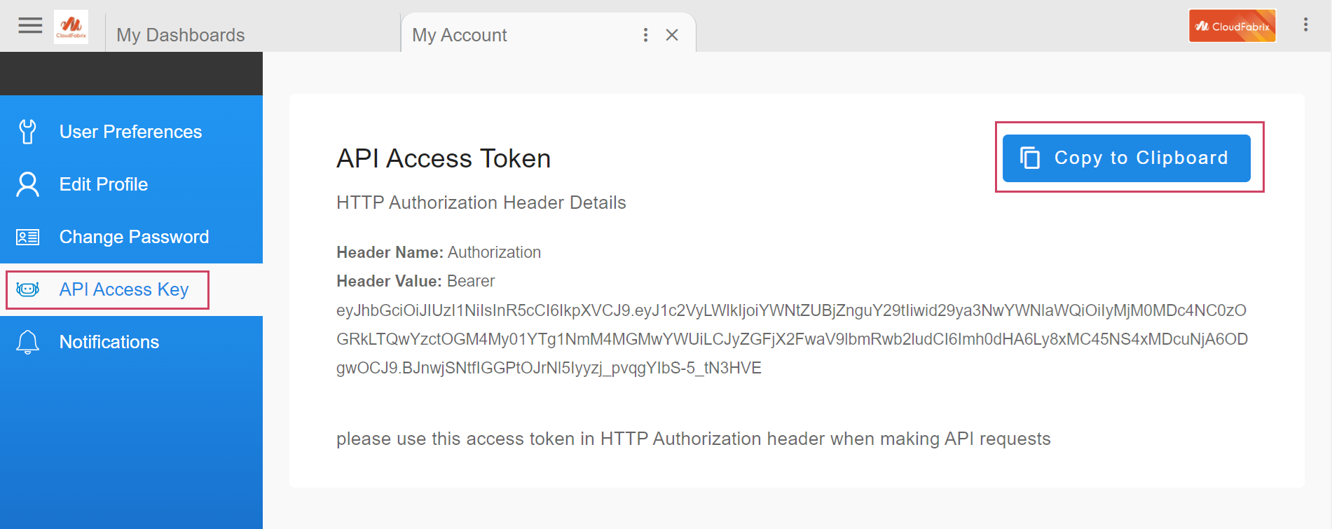
Task: Click the copy icon in the clipboard button
Action: click(x=1029, y=158)
